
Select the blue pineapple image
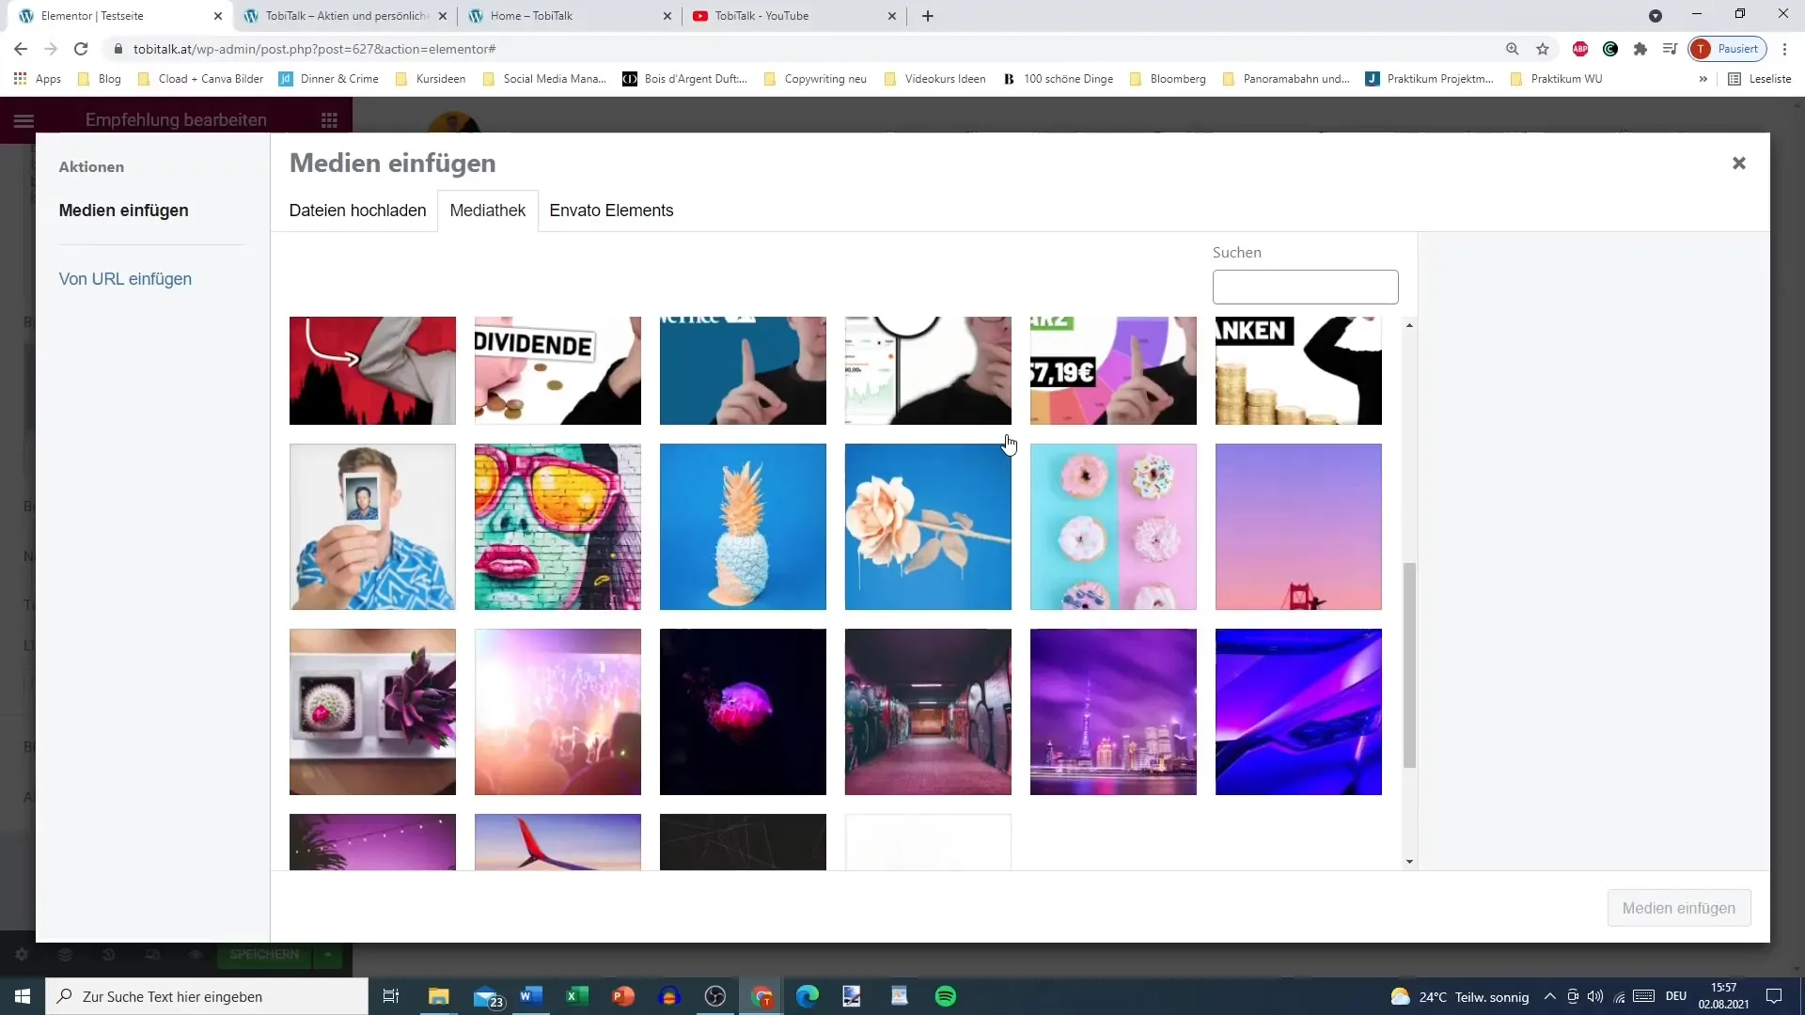click(743, 526)
